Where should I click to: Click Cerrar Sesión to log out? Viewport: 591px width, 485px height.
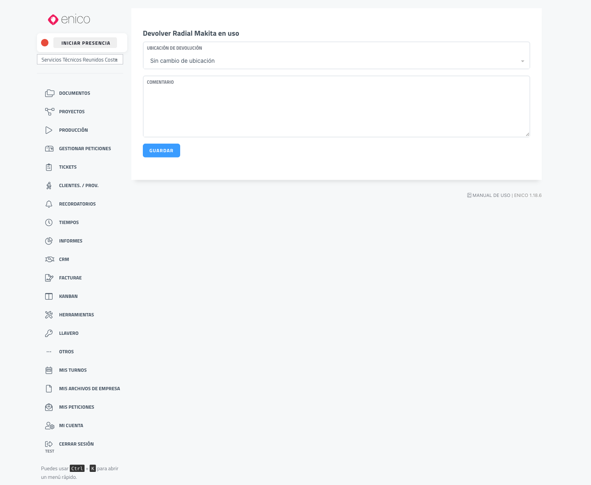coord(76,444)
